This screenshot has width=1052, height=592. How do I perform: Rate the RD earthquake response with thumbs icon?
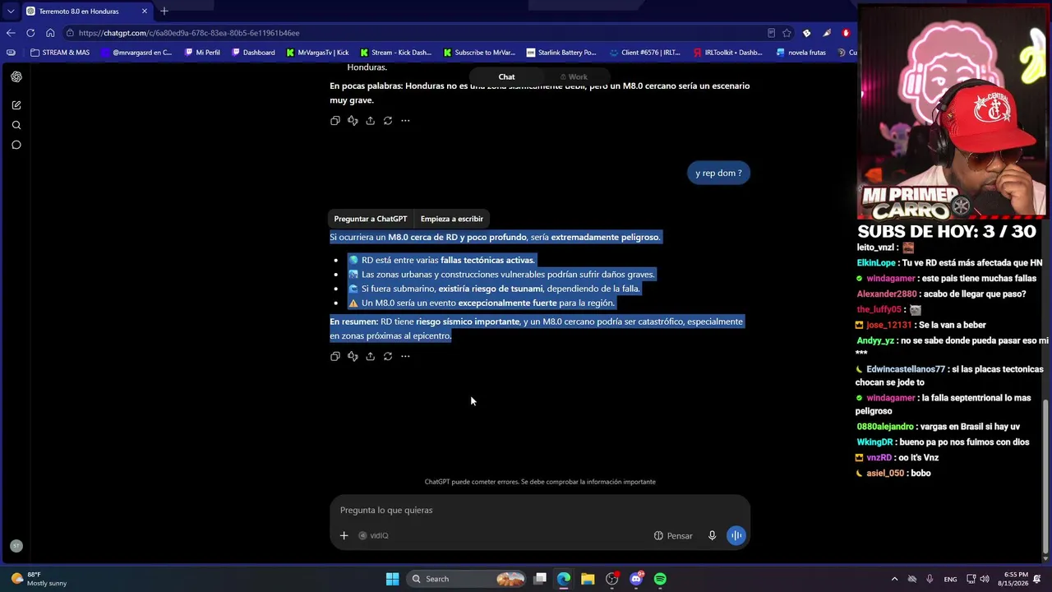353,356
